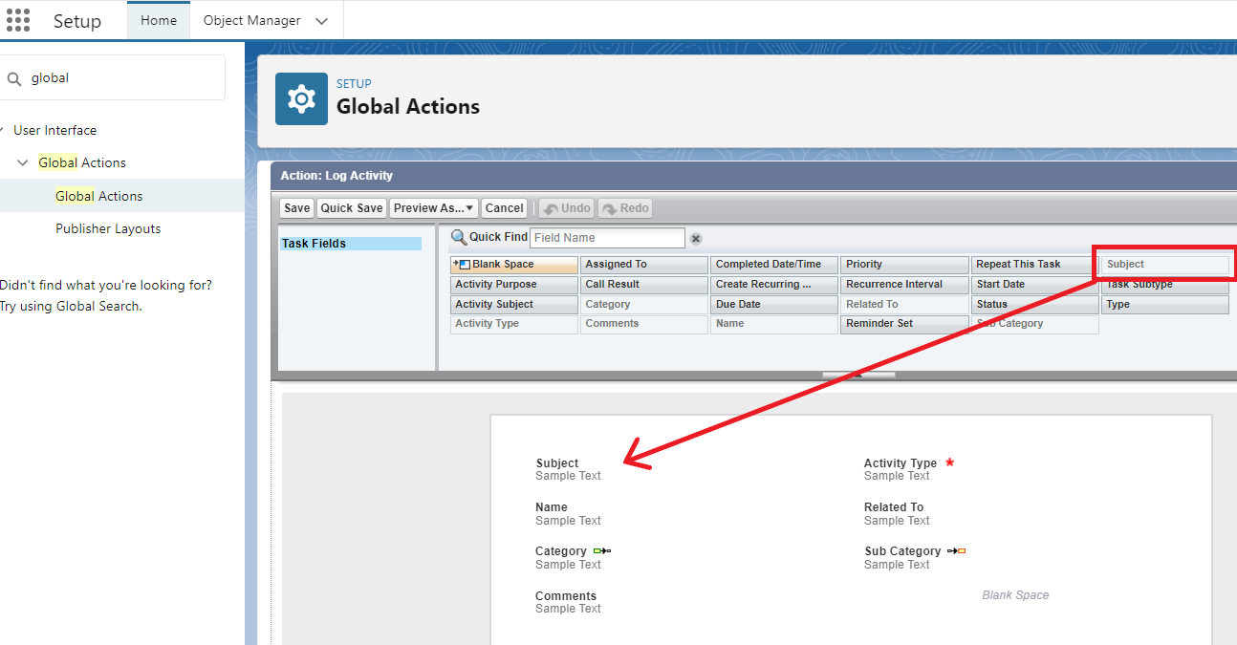Select Global Actions sub-item in the sidebar
The width and height of the screenshot is (1237, 645).
click(99, 196)
